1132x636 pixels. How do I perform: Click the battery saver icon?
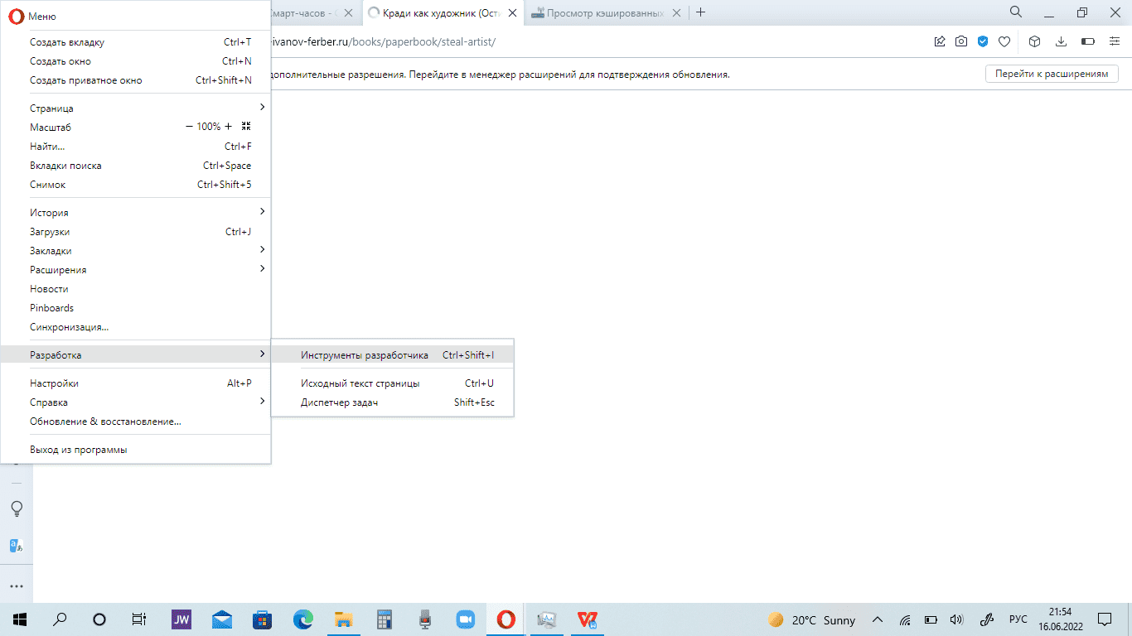click(x=1088, y=41)
